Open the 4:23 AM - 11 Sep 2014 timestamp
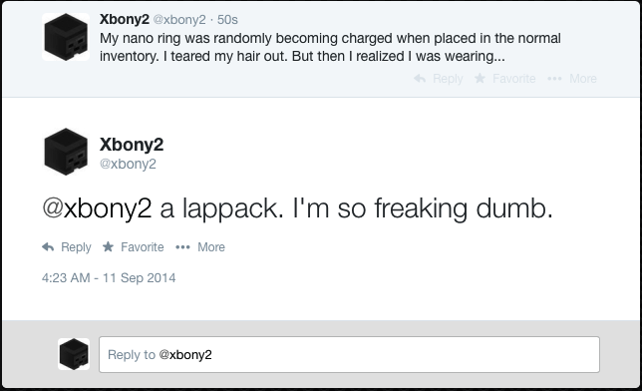The width and height of the screenshot is (642, 391). click(x=109, y=278)
